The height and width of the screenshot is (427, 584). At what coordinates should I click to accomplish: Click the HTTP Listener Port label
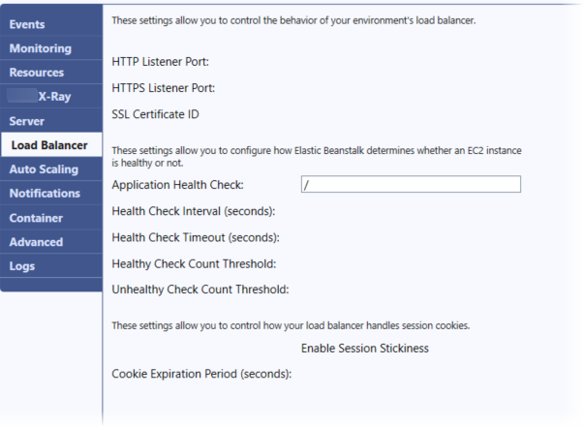(x=162, y=62)
